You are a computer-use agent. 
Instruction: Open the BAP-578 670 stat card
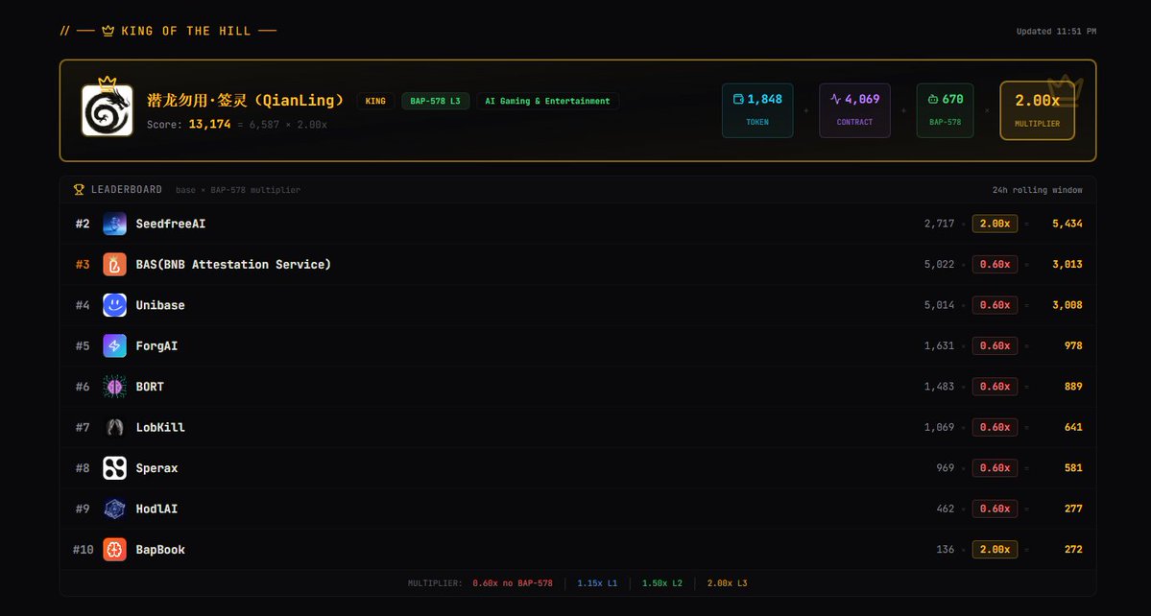(946, 110)
